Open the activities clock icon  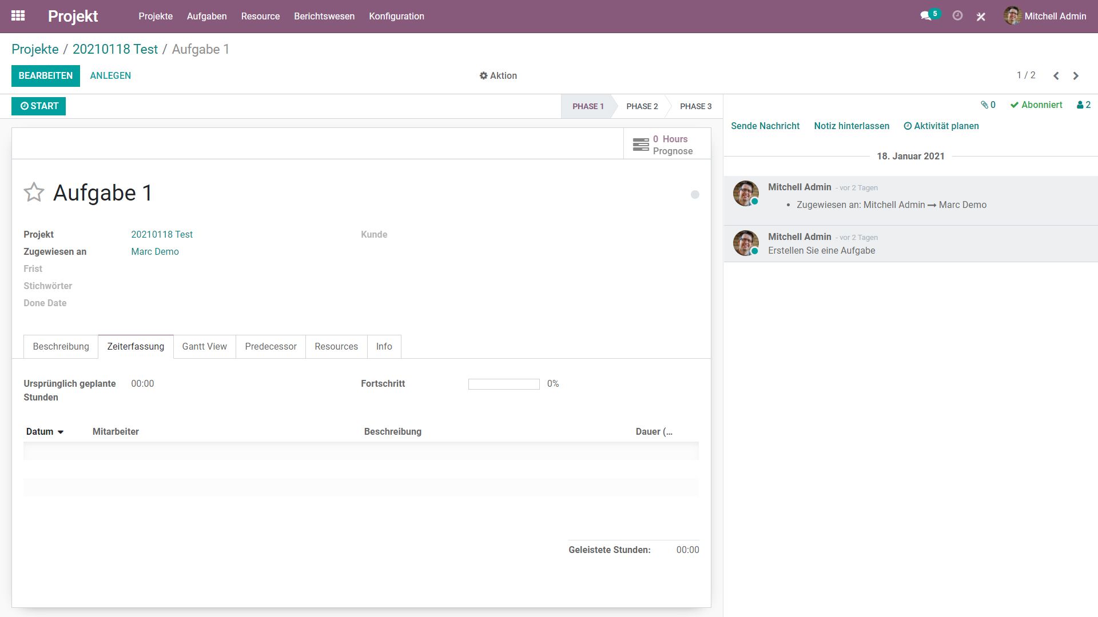click(957, 16)
